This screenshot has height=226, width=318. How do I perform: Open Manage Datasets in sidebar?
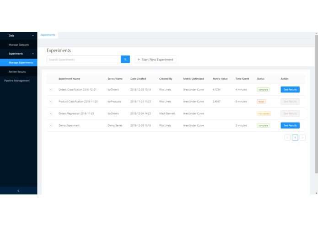[19, 45]
